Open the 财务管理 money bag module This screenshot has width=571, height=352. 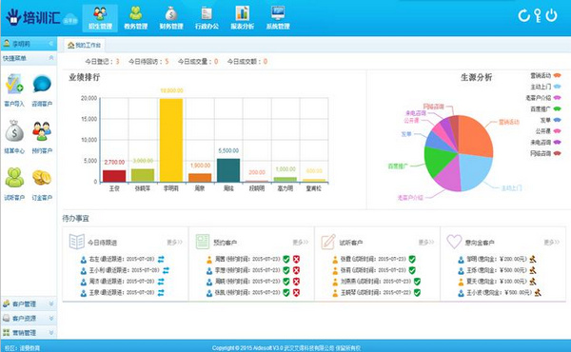click(171, 18)
